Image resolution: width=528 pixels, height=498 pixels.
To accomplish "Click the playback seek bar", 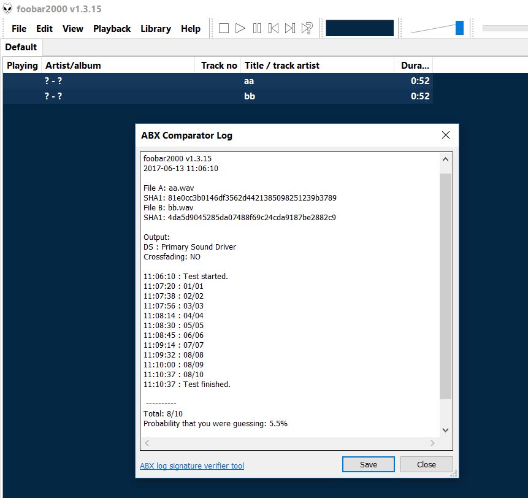I will (505, 28).
